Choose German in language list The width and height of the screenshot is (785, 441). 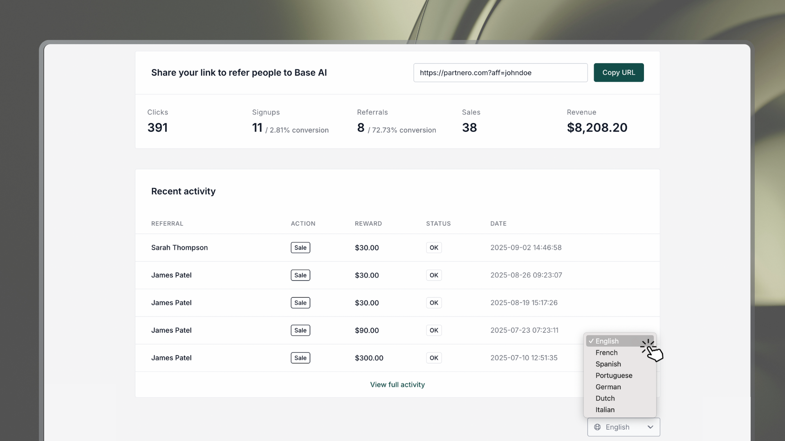[608, 387]
